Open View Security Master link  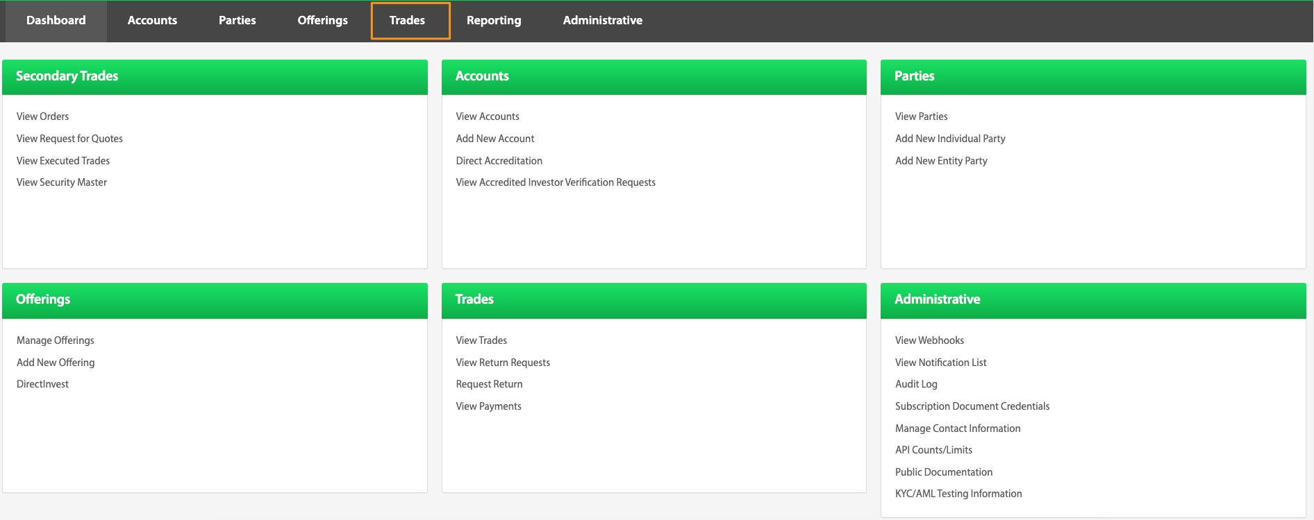(x=62, y=182)
